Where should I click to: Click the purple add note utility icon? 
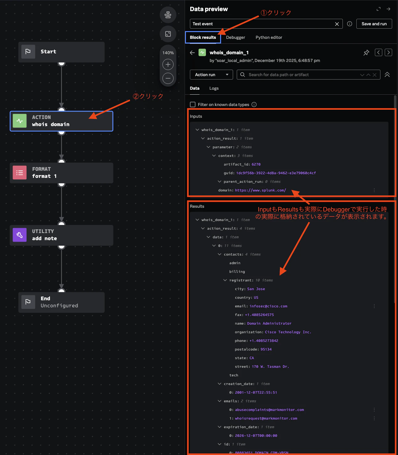point(20,235)
